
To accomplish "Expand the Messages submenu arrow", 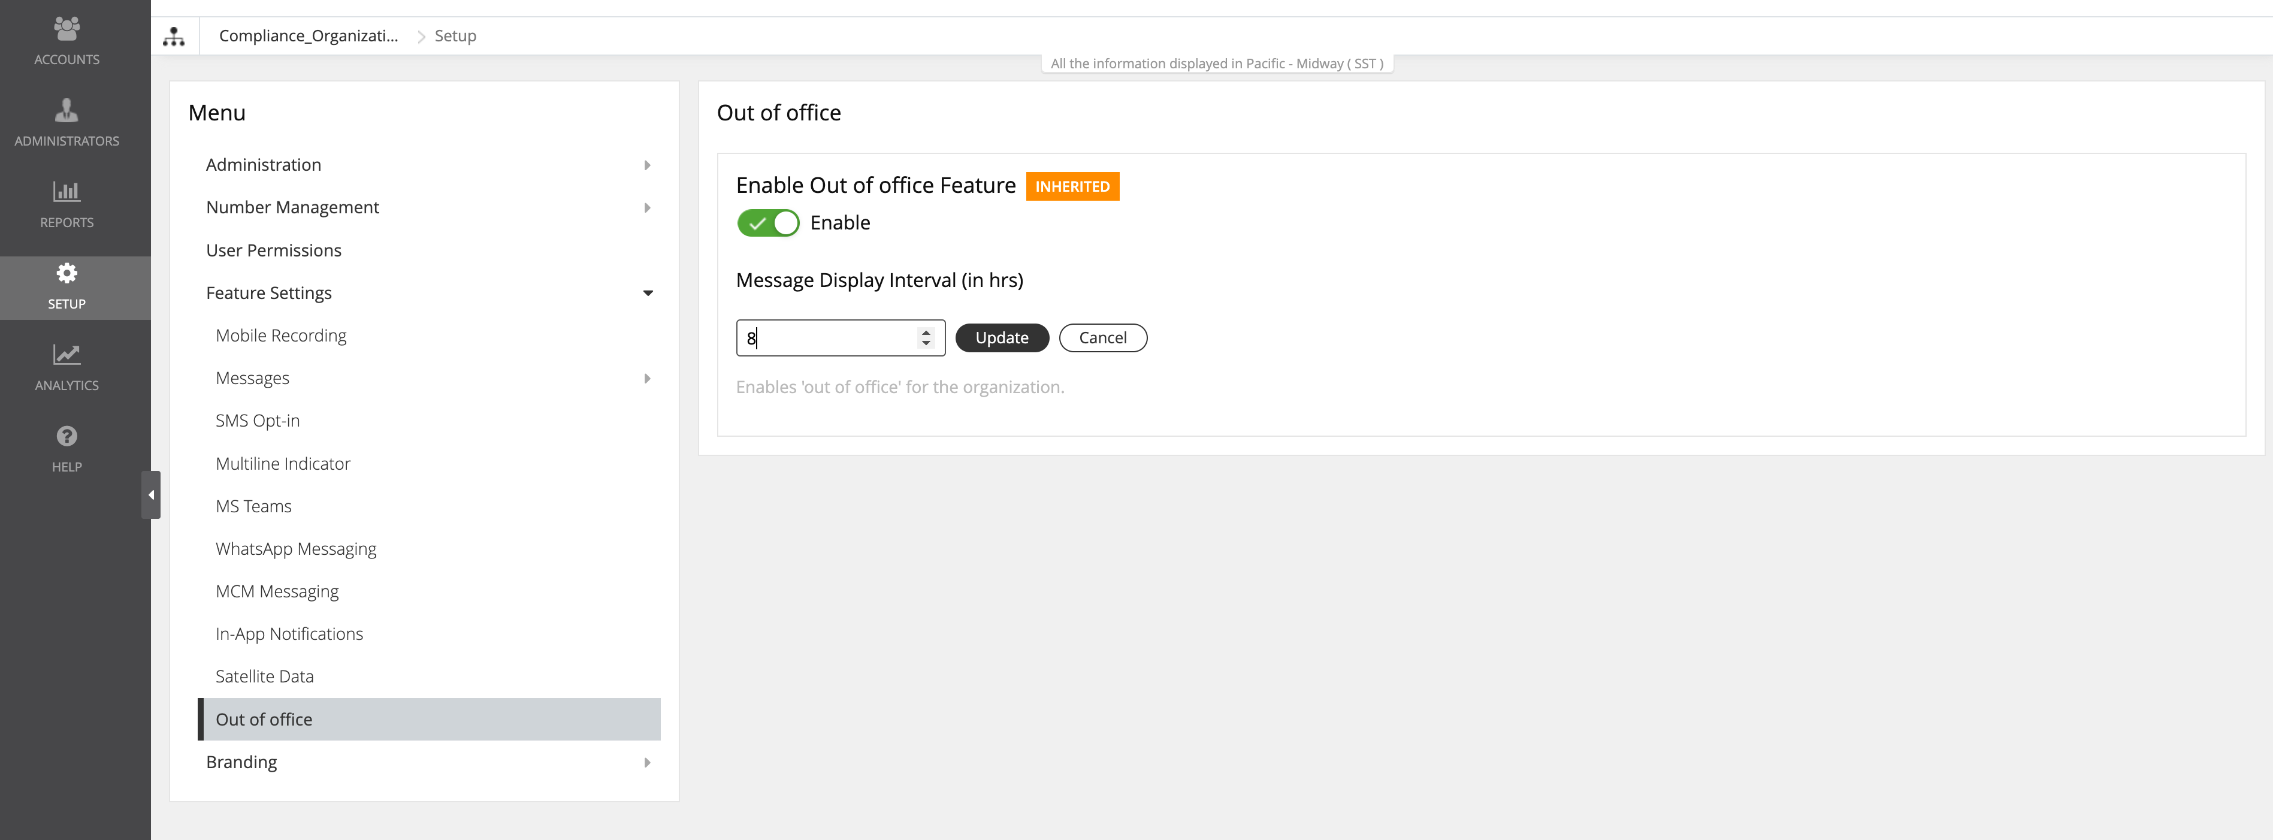I will click(647, 379).
